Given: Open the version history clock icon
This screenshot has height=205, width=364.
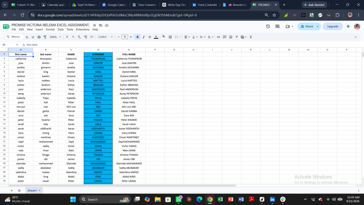Looking at the screenshot, I should tap(268, 26).
